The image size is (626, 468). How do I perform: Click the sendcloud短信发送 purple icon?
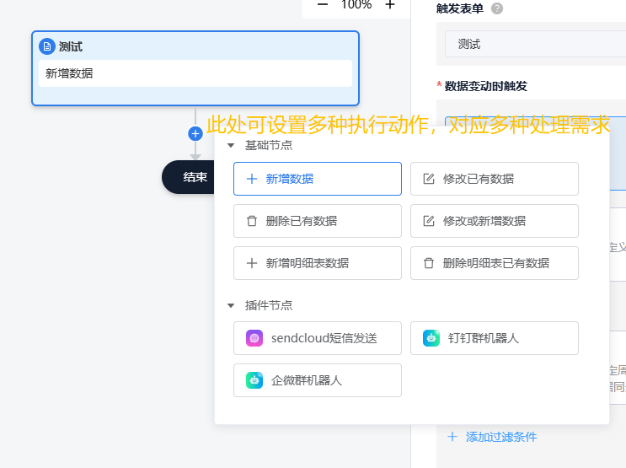254,338
